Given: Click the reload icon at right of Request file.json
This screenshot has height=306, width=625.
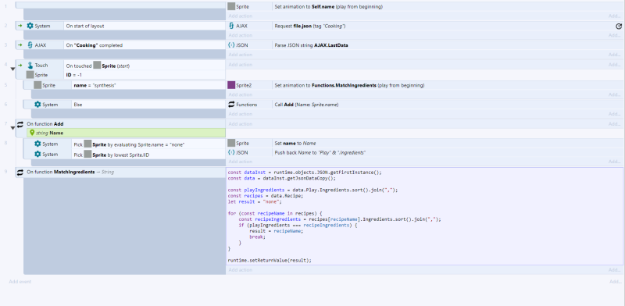Looking at the screenshot, I should click(619, 27).
